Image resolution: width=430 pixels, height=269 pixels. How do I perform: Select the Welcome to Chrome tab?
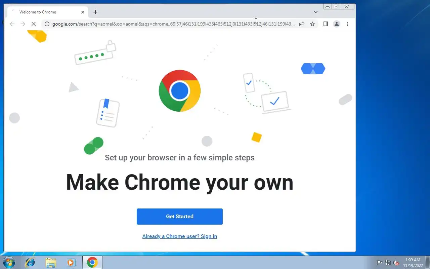[x=48, y=12]
